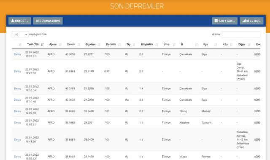The width and height of the screenshot is (270, 160).
Task: Open Detay for the 19:37:51 earthquake
Action: point(17,54)
